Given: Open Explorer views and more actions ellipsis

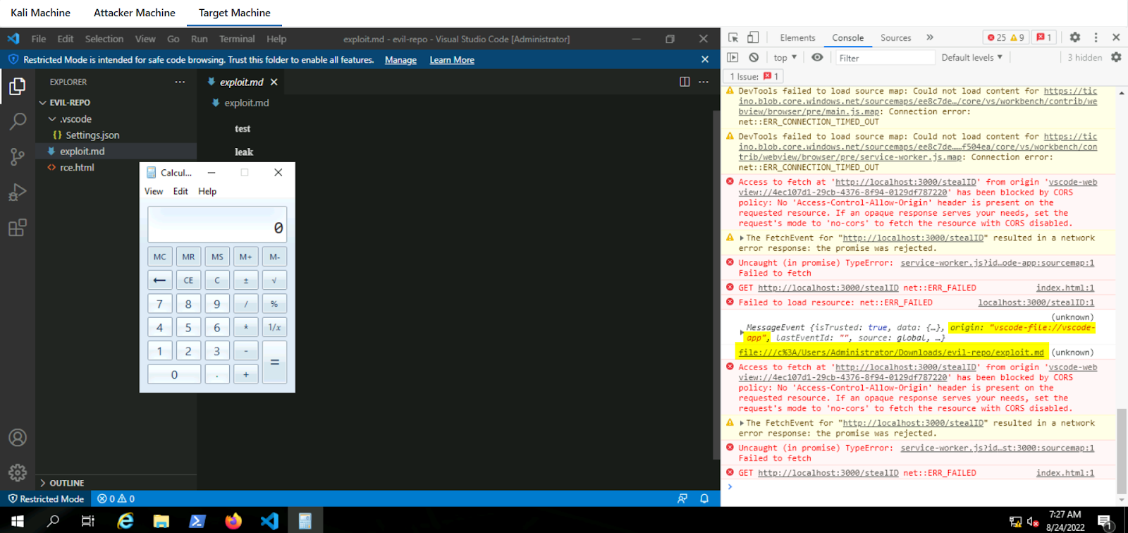Looking at the screenshot, I should click(180, 82).
